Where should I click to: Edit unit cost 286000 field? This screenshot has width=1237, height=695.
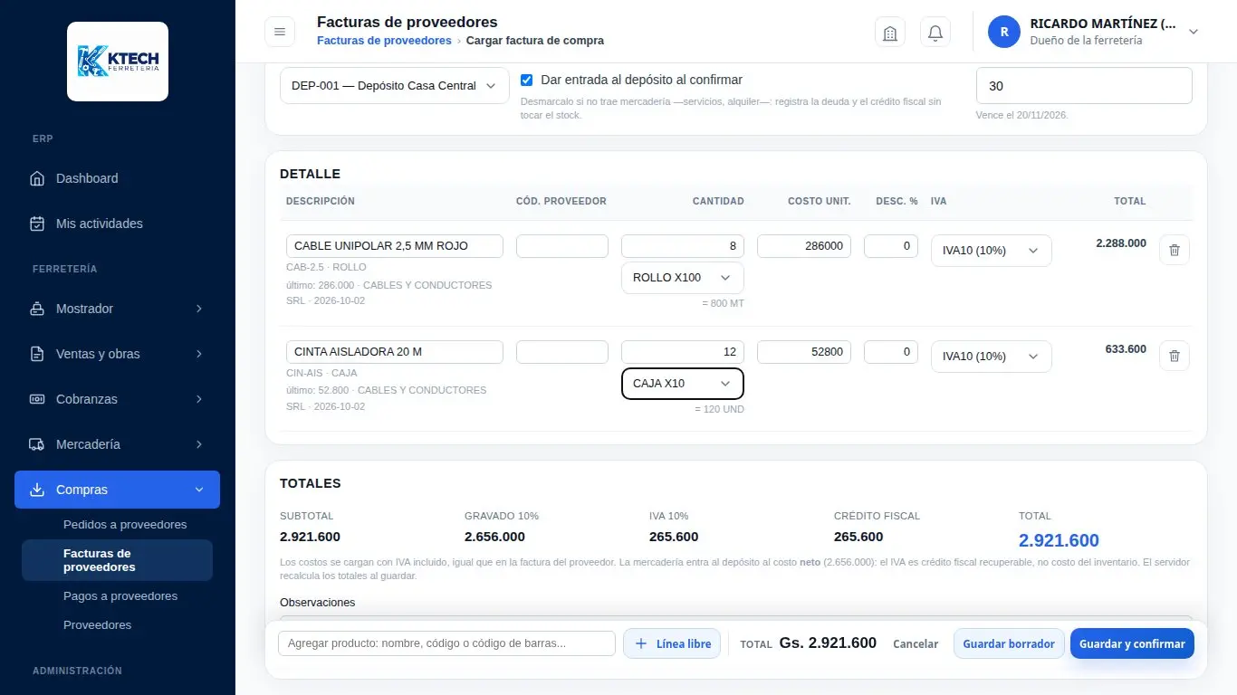(x=804, y=246)
